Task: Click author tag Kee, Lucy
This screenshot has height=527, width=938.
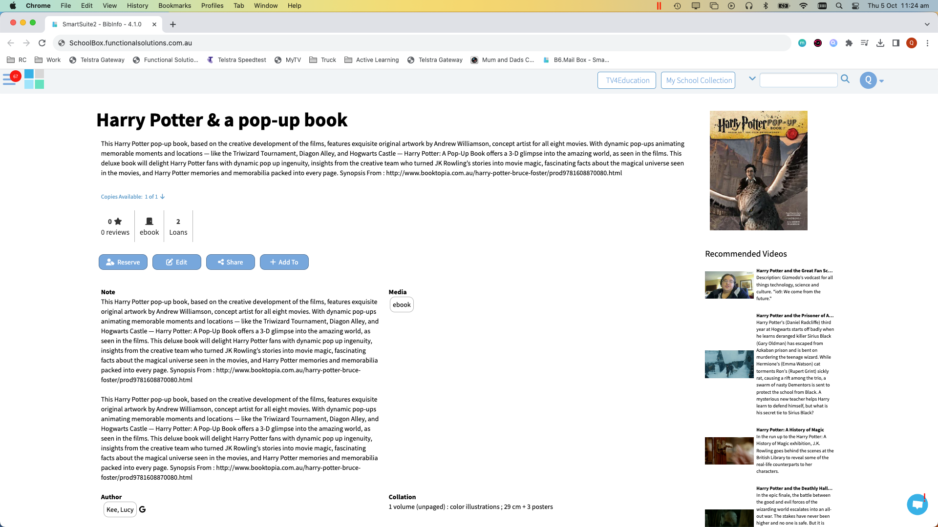Action: tap(120, 509)
